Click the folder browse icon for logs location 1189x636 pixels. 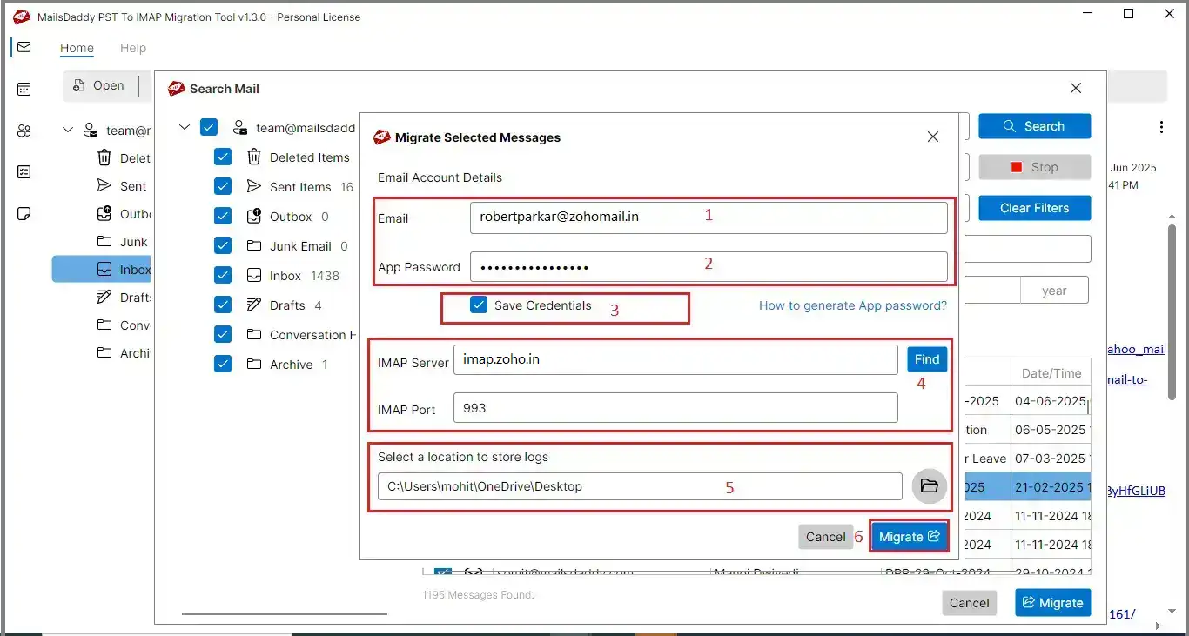coord(929,486)
